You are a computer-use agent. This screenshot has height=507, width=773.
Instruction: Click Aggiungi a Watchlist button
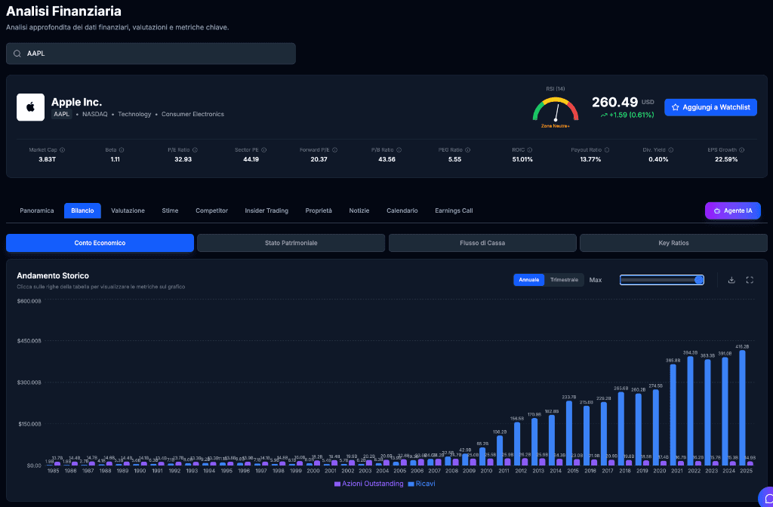pyautogui.click(x=710, y=107)
